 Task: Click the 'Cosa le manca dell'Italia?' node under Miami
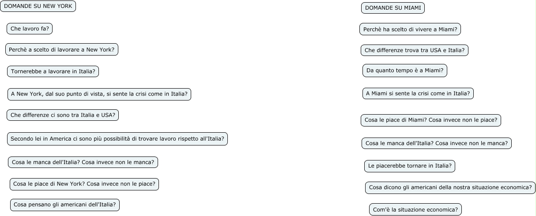[437, 143]
